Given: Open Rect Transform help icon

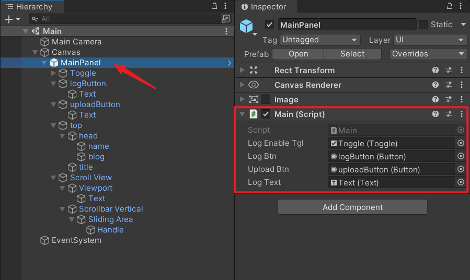Looking at the screenshot, I should pos(435,70).
